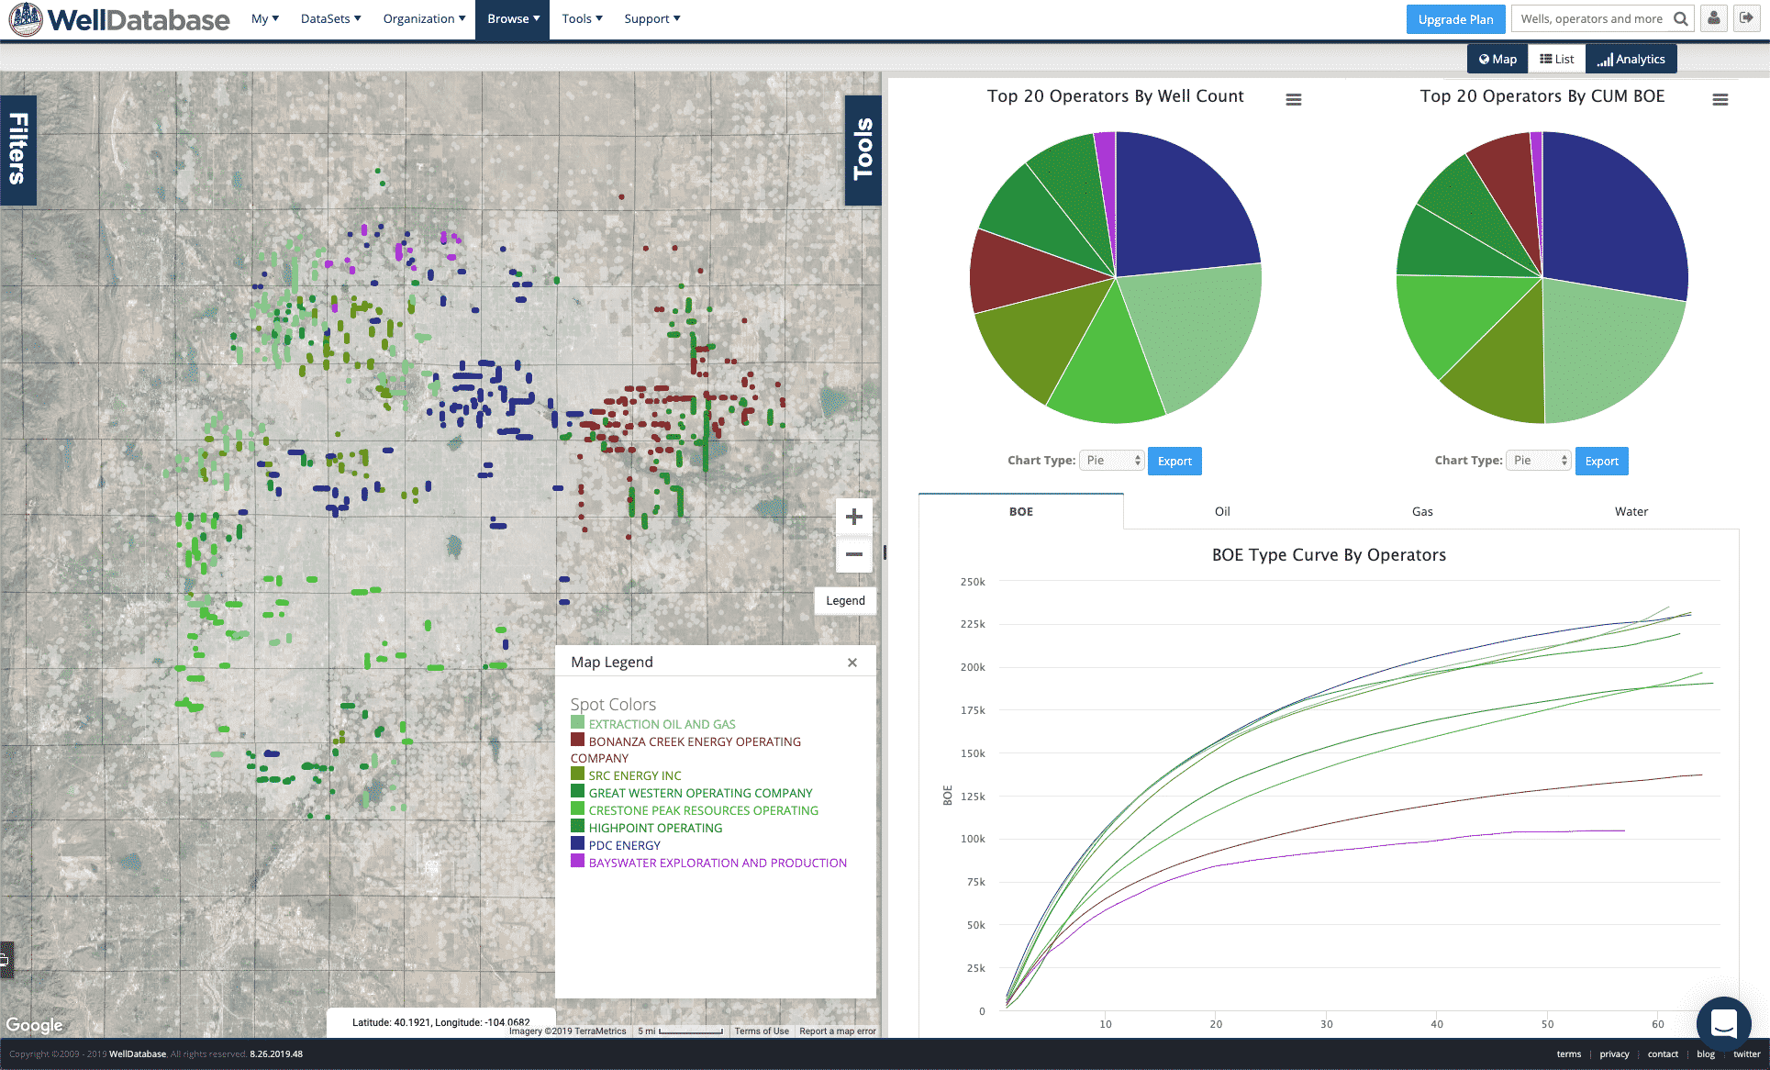
Task: Click the Upgrade Plan button
Action: 1455,19
